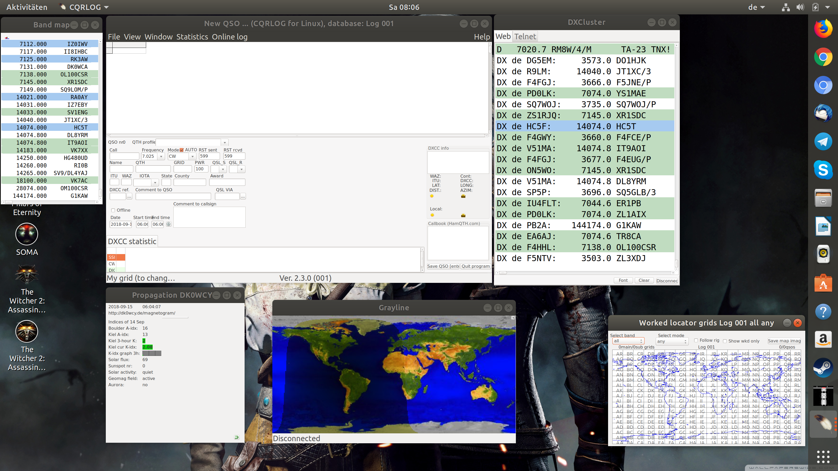
Task: Click Font button in DXCluster
Action: tap(623, 280)
